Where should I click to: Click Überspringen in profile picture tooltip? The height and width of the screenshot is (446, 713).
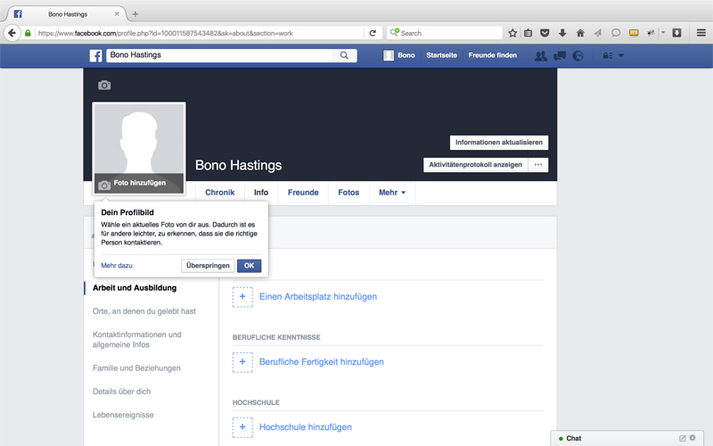click(x=208, y=265)
